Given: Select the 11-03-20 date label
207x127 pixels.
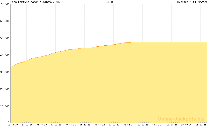Looking at the screenshot, I should pyautogui.click(x=27, y=125).
